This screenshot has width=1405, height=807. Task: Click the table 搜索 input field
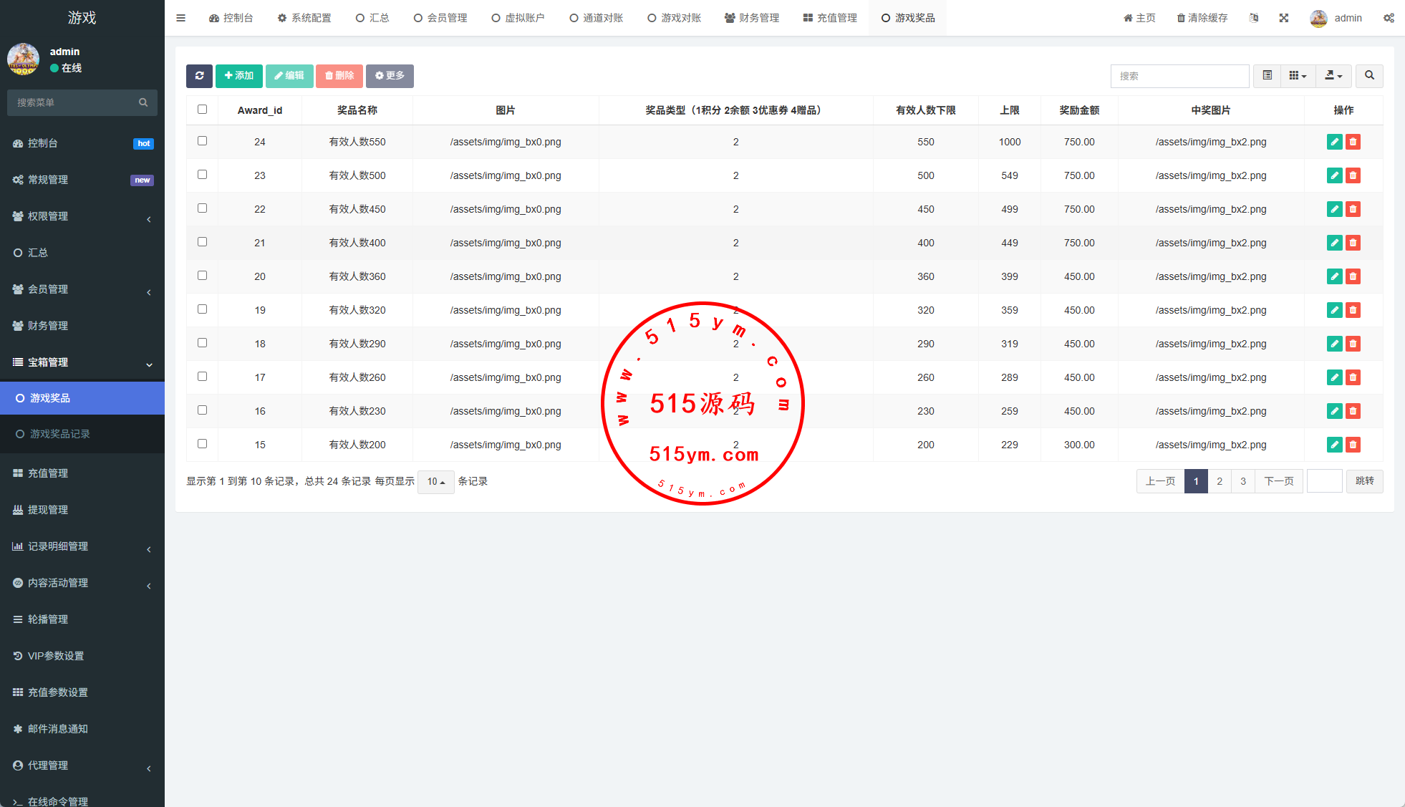click(x=1179, y=76)
